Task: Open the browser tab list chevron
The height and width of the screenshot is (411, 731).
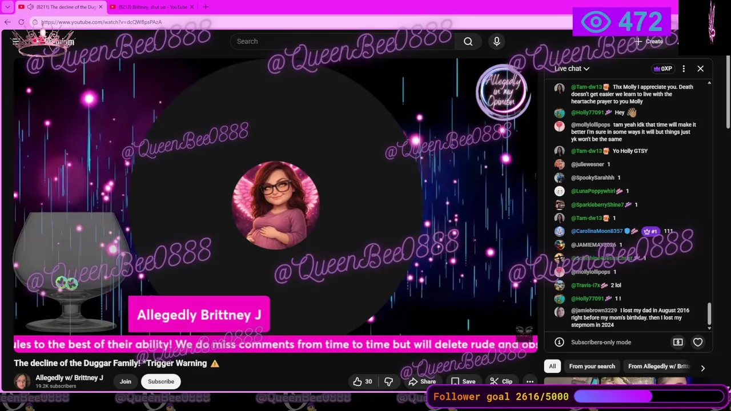Action: [x=7, y=7]
